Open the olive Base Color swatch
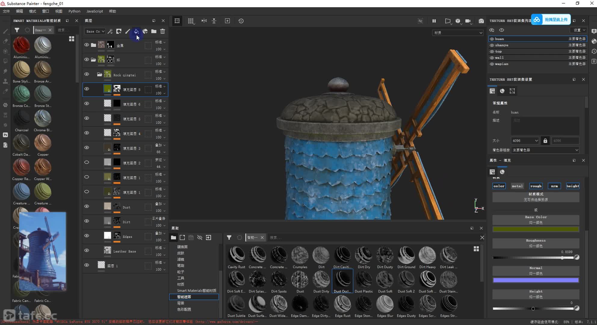 click(x=536, y=229)
